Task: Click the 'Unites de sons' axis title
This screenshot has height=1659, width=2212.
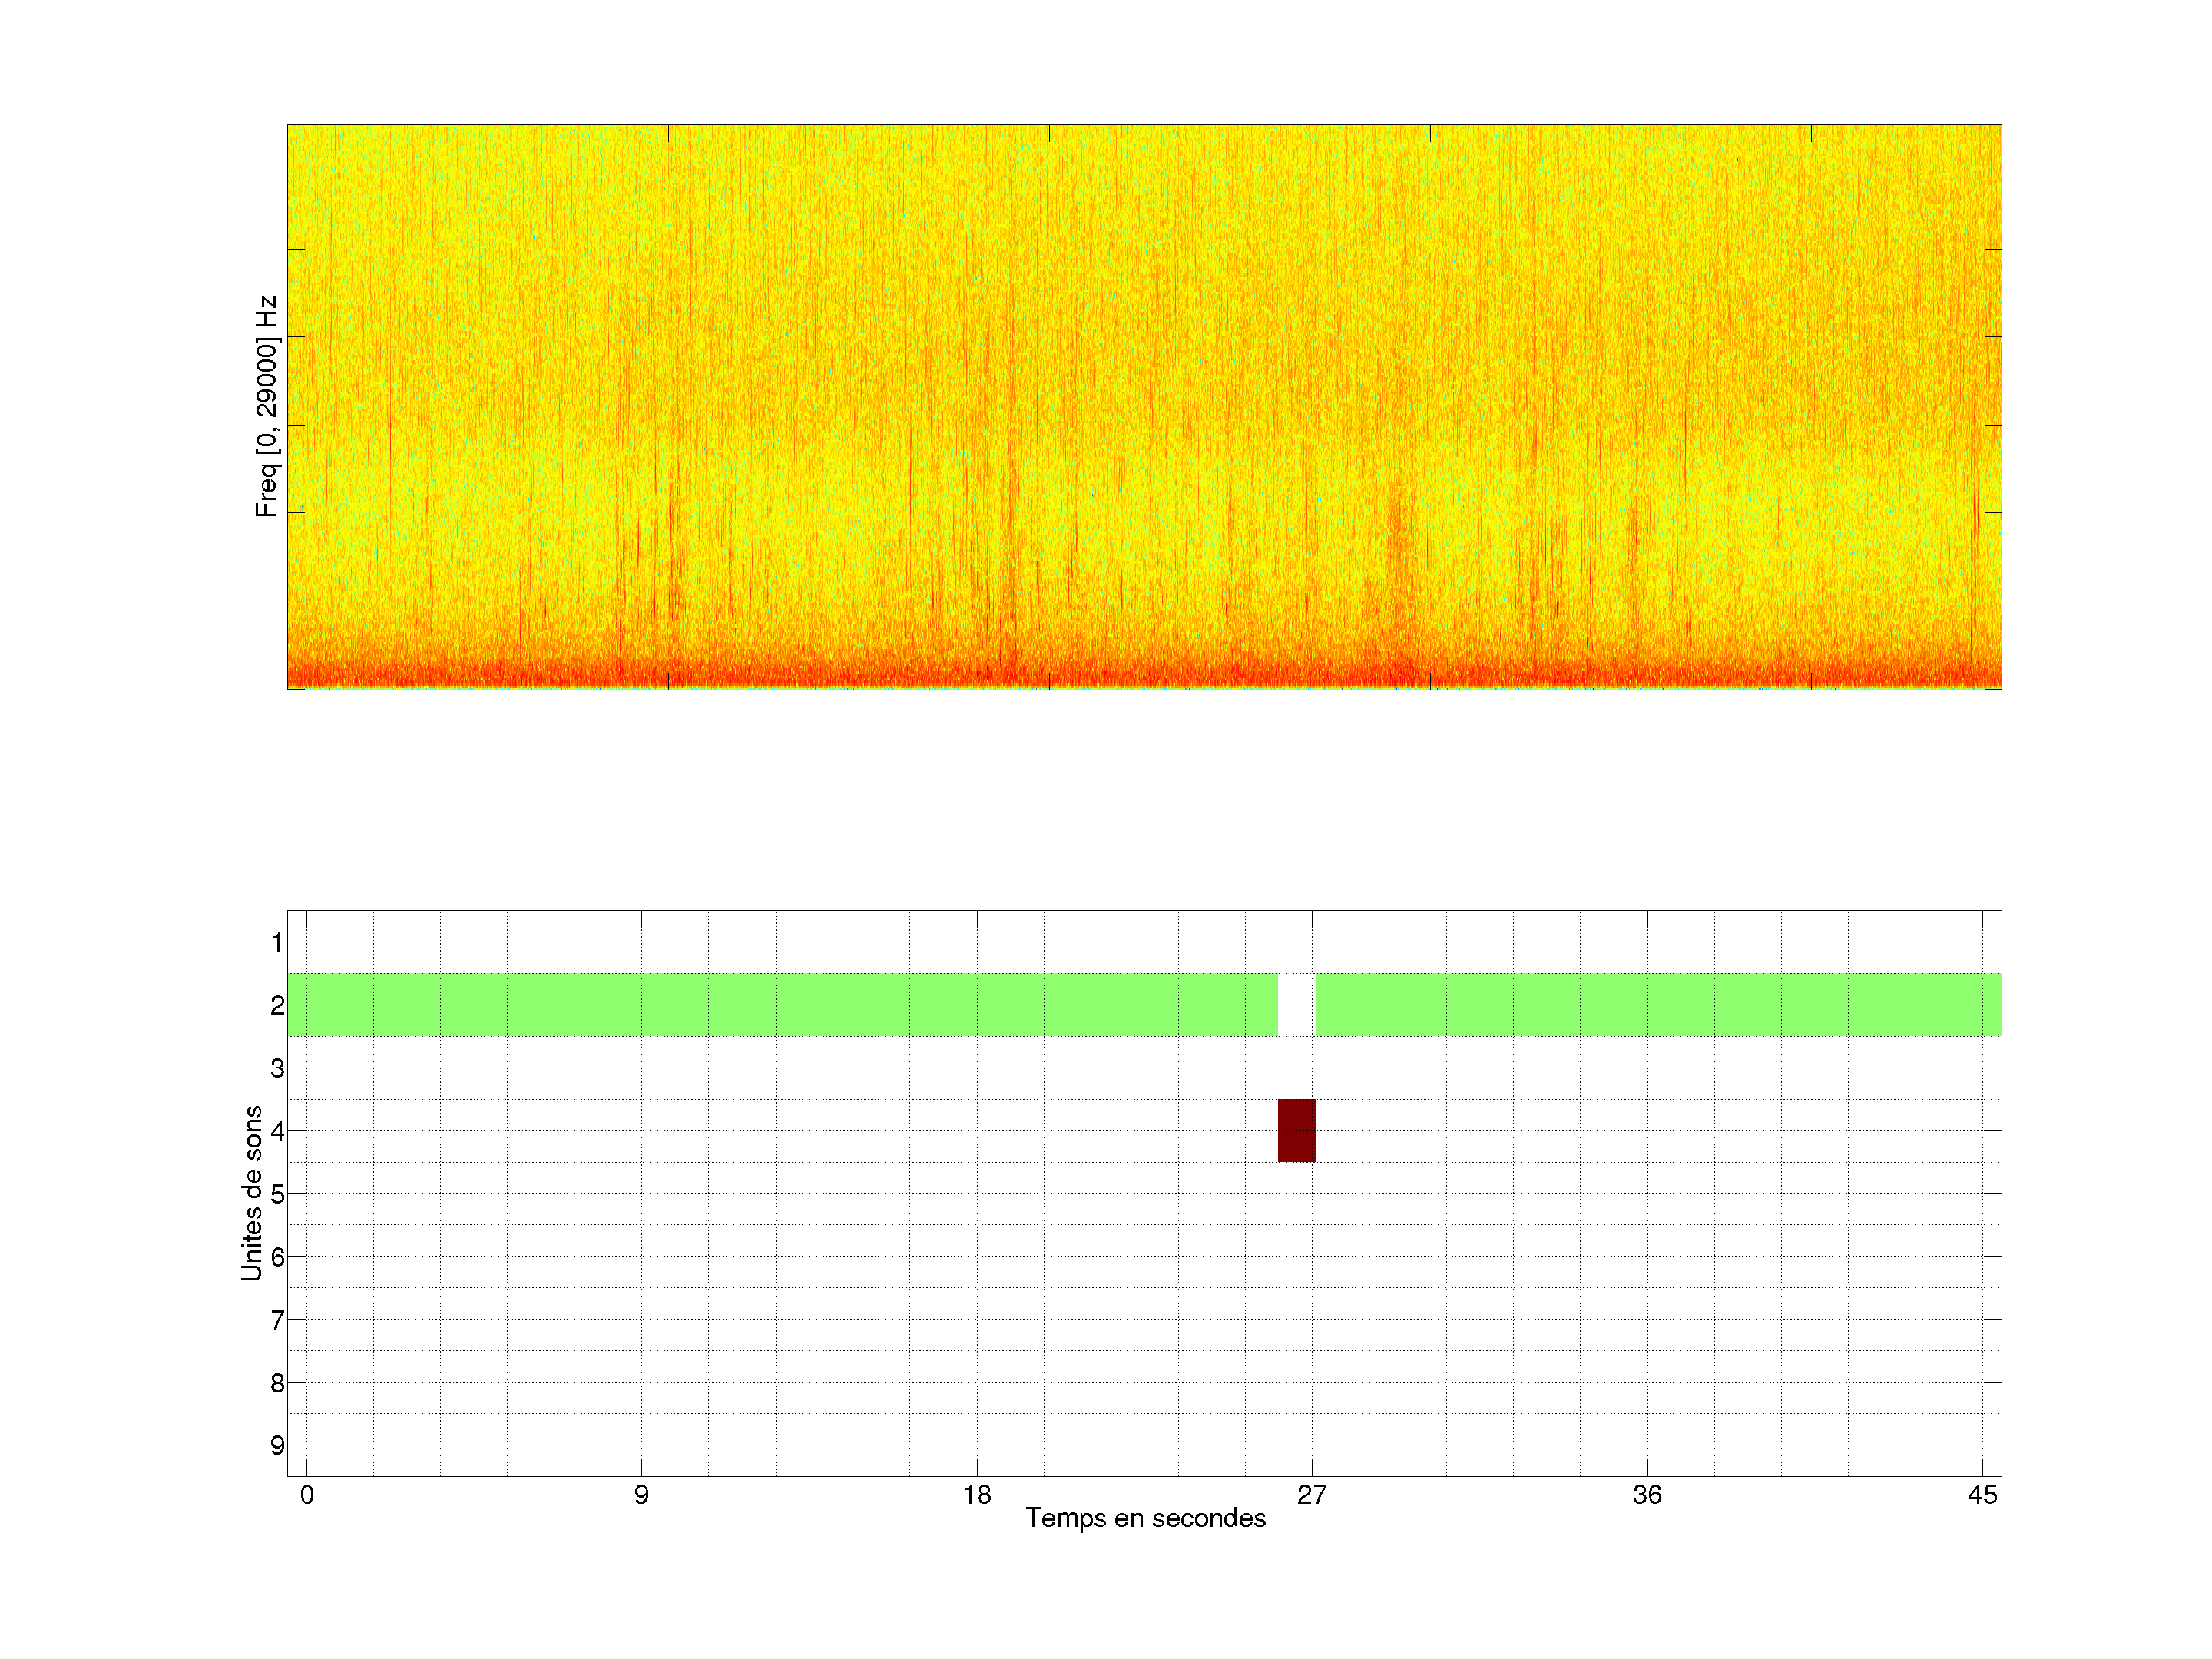Action: coord(252,1192)
